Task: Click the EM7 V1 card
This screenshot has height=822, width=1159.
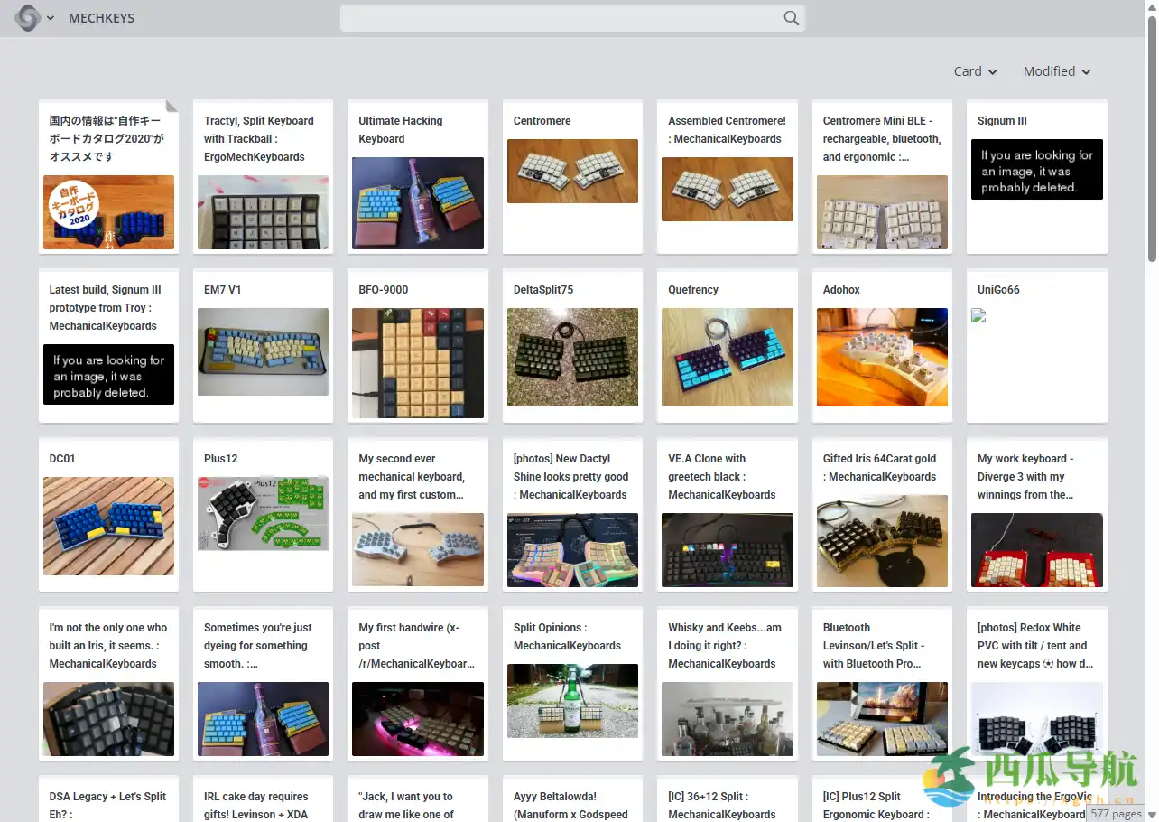Action: tap(263, 345)
